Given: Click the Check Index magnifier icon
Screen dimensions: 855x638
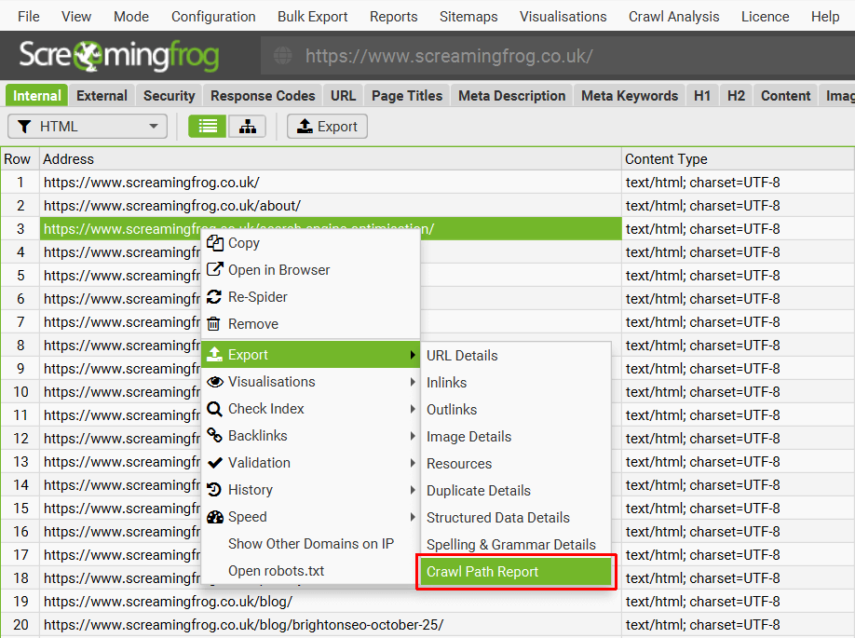Looking at the screenshot, I should (215, 409).
